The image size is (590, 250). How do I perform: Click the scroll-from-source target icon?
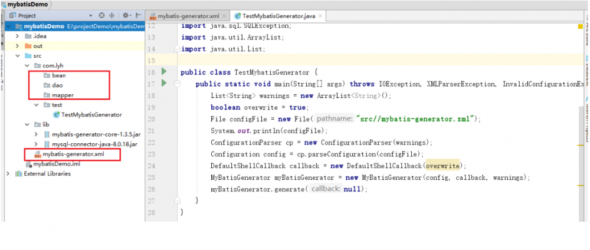(101, 15)
